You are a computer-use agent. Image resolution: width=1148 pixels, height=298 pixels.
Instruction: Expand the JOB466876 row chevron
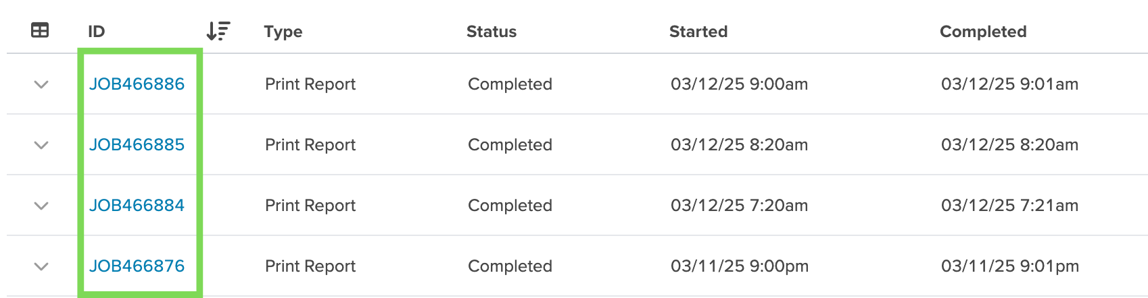click(x=41, y=266)
